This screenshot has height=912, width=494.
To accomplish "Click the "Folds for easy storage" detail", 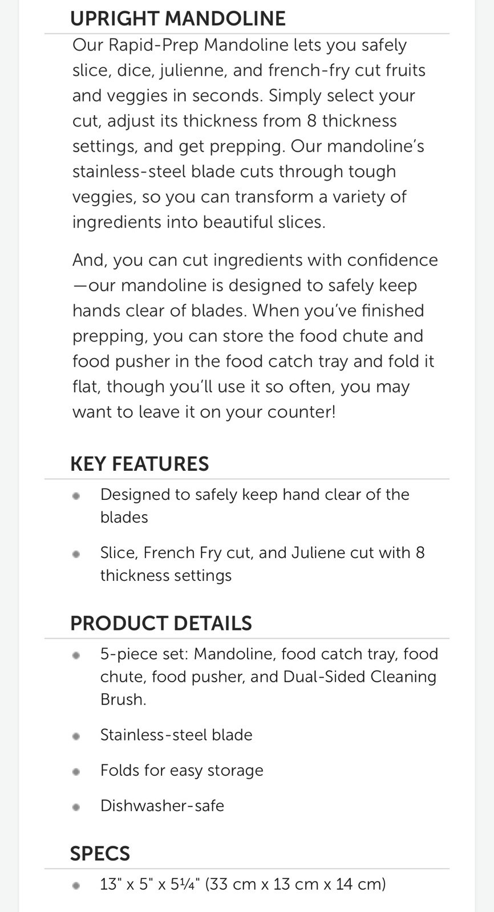I will [181, 770].
